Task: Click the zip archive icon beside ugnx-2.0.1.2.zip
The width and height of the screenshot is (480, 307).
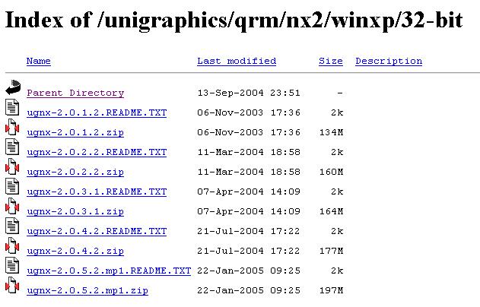Action: (x=12, y=127)
